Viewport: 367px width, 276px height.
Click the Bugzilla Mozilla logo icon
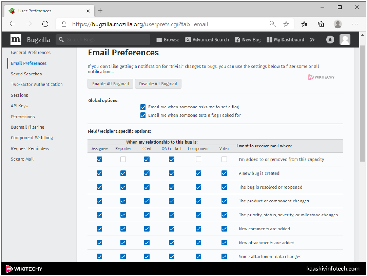point(16,40)
